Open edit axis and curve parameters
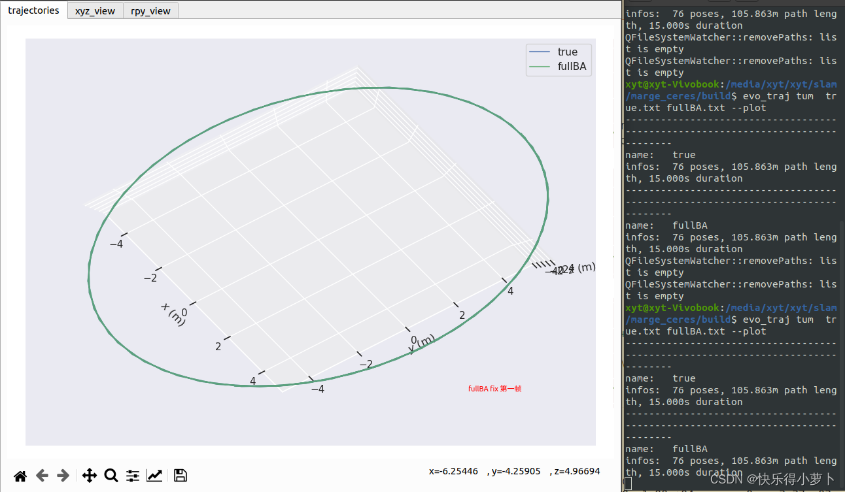The image size is (845, 492). (x=154, y=476)
